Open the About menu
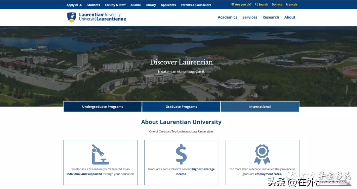The height and width of the screenshot is (189, 357). (x=290, y=17)
